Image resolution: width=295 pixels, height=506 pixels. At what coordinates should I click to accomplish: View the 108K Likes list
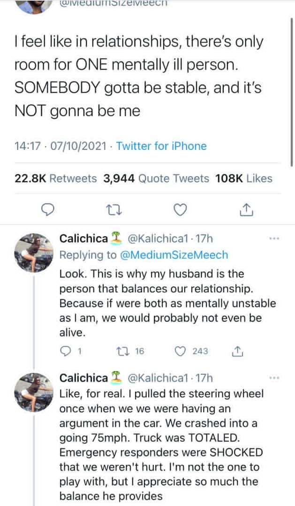243,178
